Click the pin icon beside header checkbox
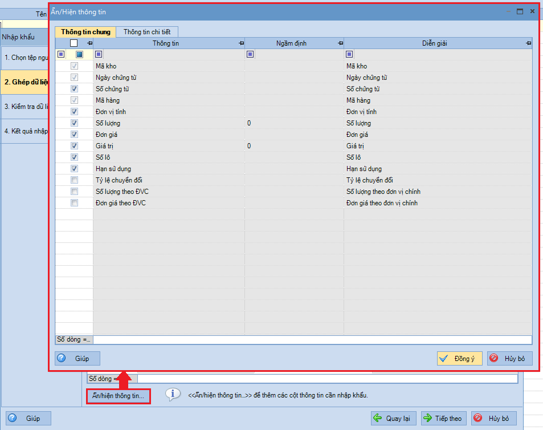The image size is (543, 430). click(x=89, y=43)
